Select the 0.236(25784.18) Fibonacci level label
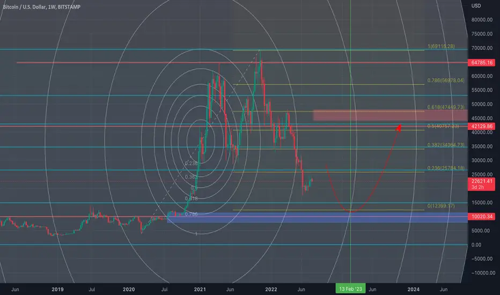500x295 pixels. click(446, 168)
